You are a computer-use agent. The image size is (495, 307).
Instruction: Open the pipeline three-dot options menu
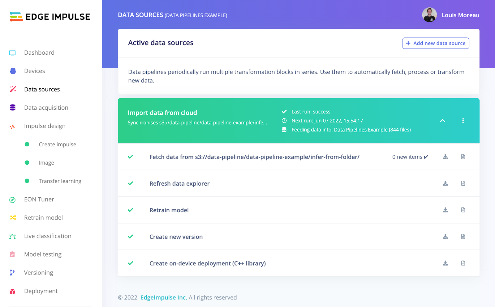point(463,120)
